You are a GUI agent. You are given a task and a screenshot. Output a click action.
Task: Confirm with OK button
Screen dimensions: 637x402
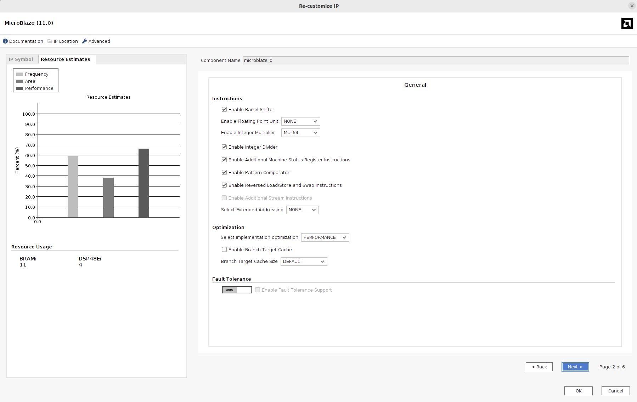pyautogui.click(x=579, y=391)
